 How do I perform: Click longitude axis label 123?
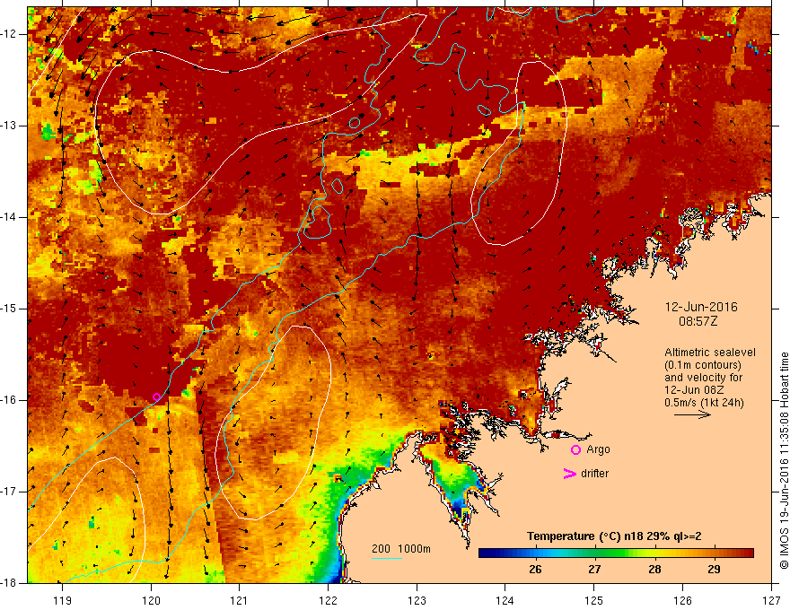pos(417,600)
